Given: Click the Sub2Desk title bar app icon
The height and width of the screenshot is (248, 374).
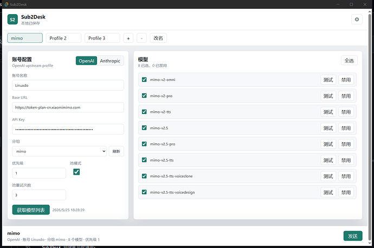Looking at the screenshot, I should click(x=7, y=4).
